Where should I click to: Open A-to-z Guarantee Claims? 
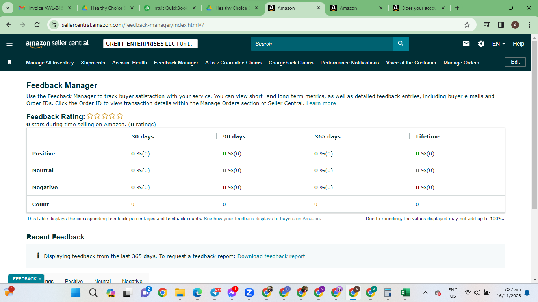(x=233, y=63)
